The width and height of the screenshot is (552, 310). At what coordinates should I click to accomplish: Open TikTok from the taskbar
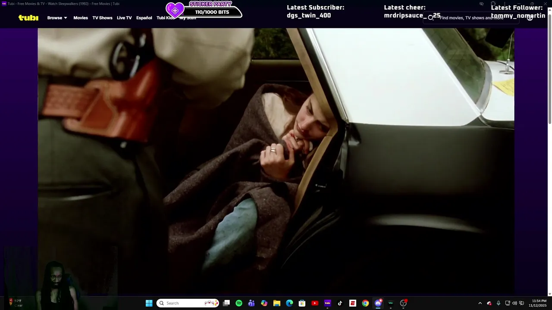(x=340, y=303)
